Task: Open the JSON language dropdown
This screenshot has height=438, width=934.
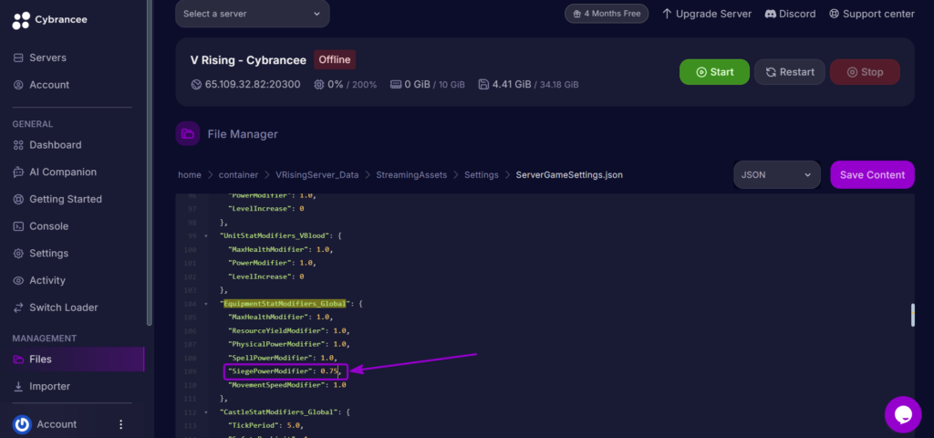Action: pos(777,174)
